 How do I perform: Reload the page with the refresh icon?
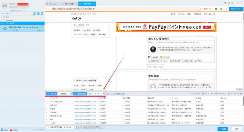(x=48, y=9)
